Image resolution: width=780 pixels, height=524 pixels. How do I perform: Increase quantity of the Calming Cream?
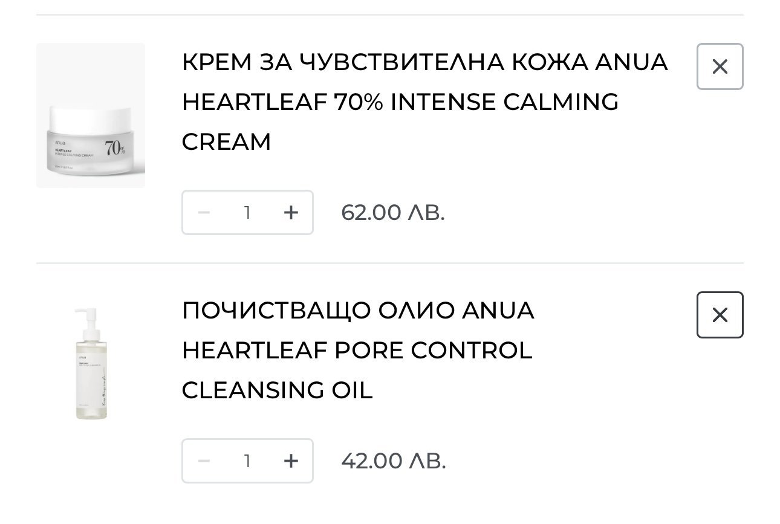click(291, 212)
